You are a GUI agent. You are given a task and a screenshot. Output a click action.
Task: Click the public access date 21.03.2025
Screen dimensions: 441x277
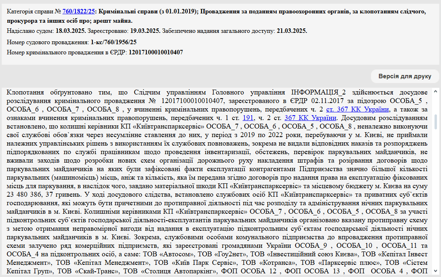click(292, 31)
